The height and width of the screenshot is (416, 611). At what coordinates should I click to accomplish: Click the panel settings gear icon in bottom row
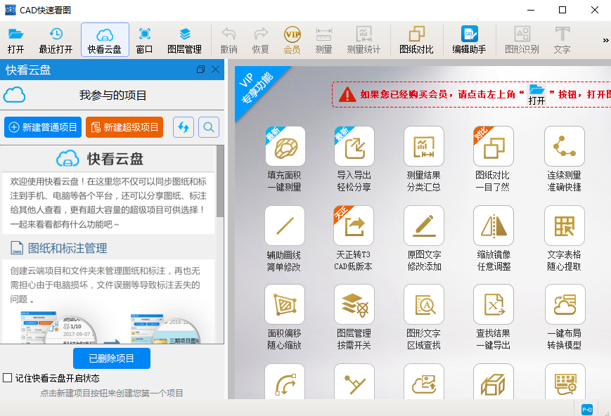tap(565, 382)
